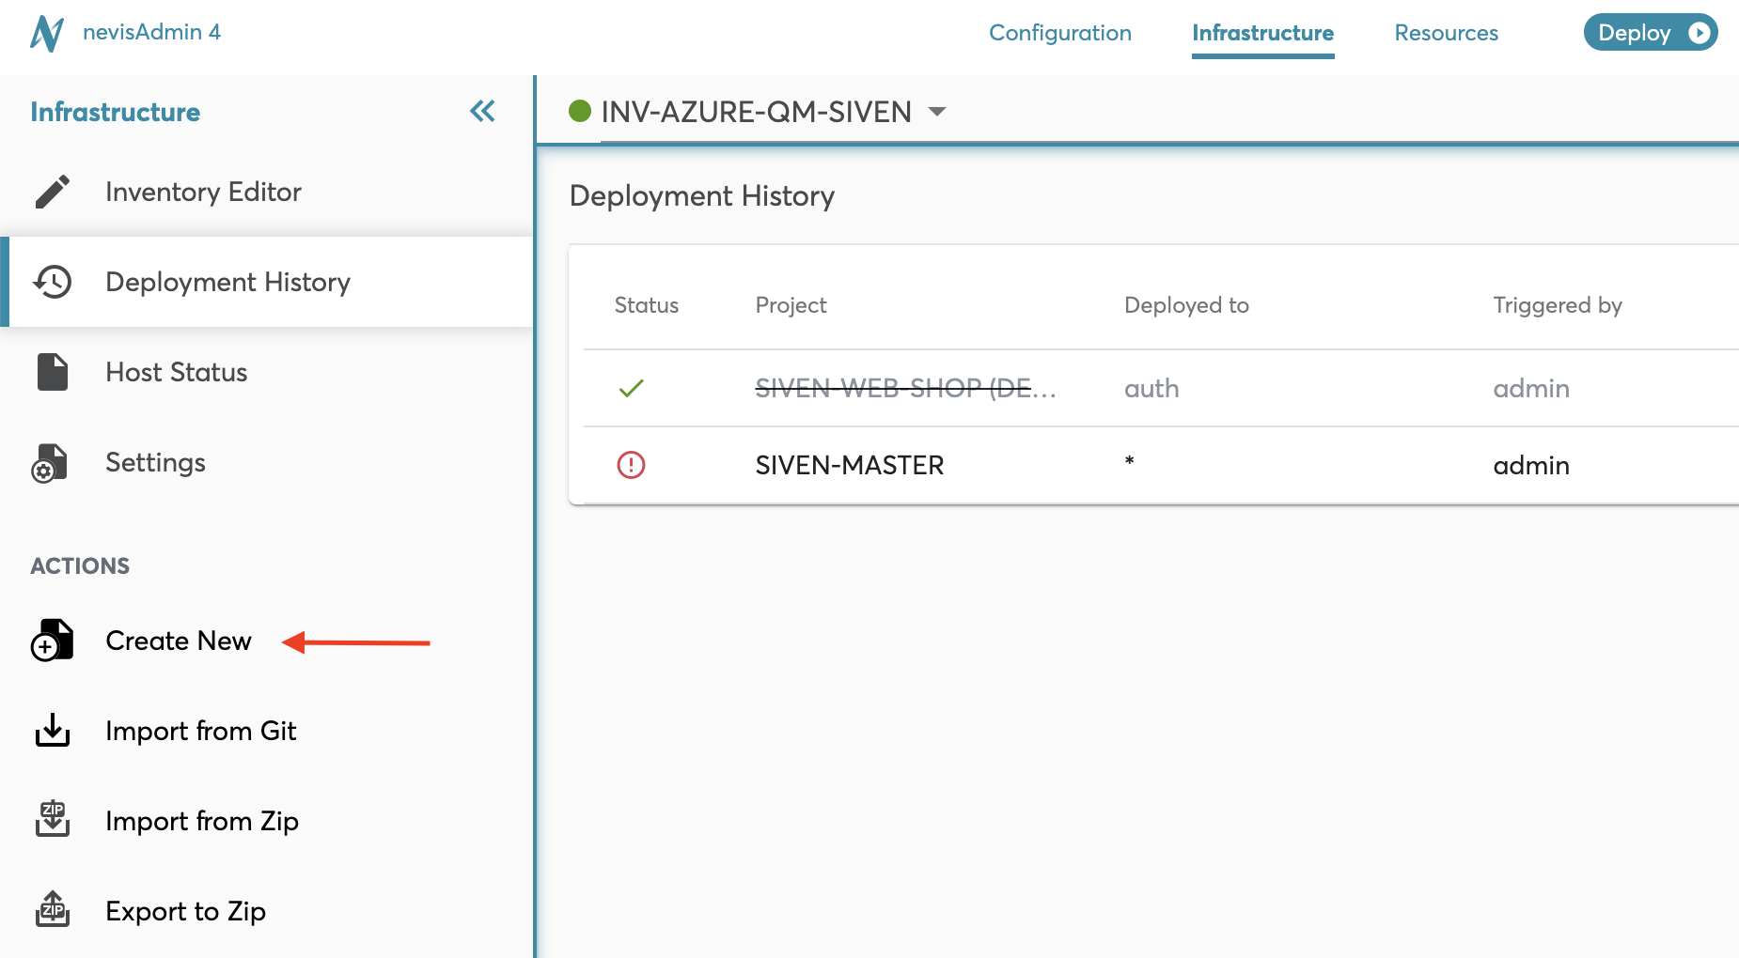
Task: Open the INV-AZURE-QM-SIVEN inventory dropdown
Action: (936, 112)
